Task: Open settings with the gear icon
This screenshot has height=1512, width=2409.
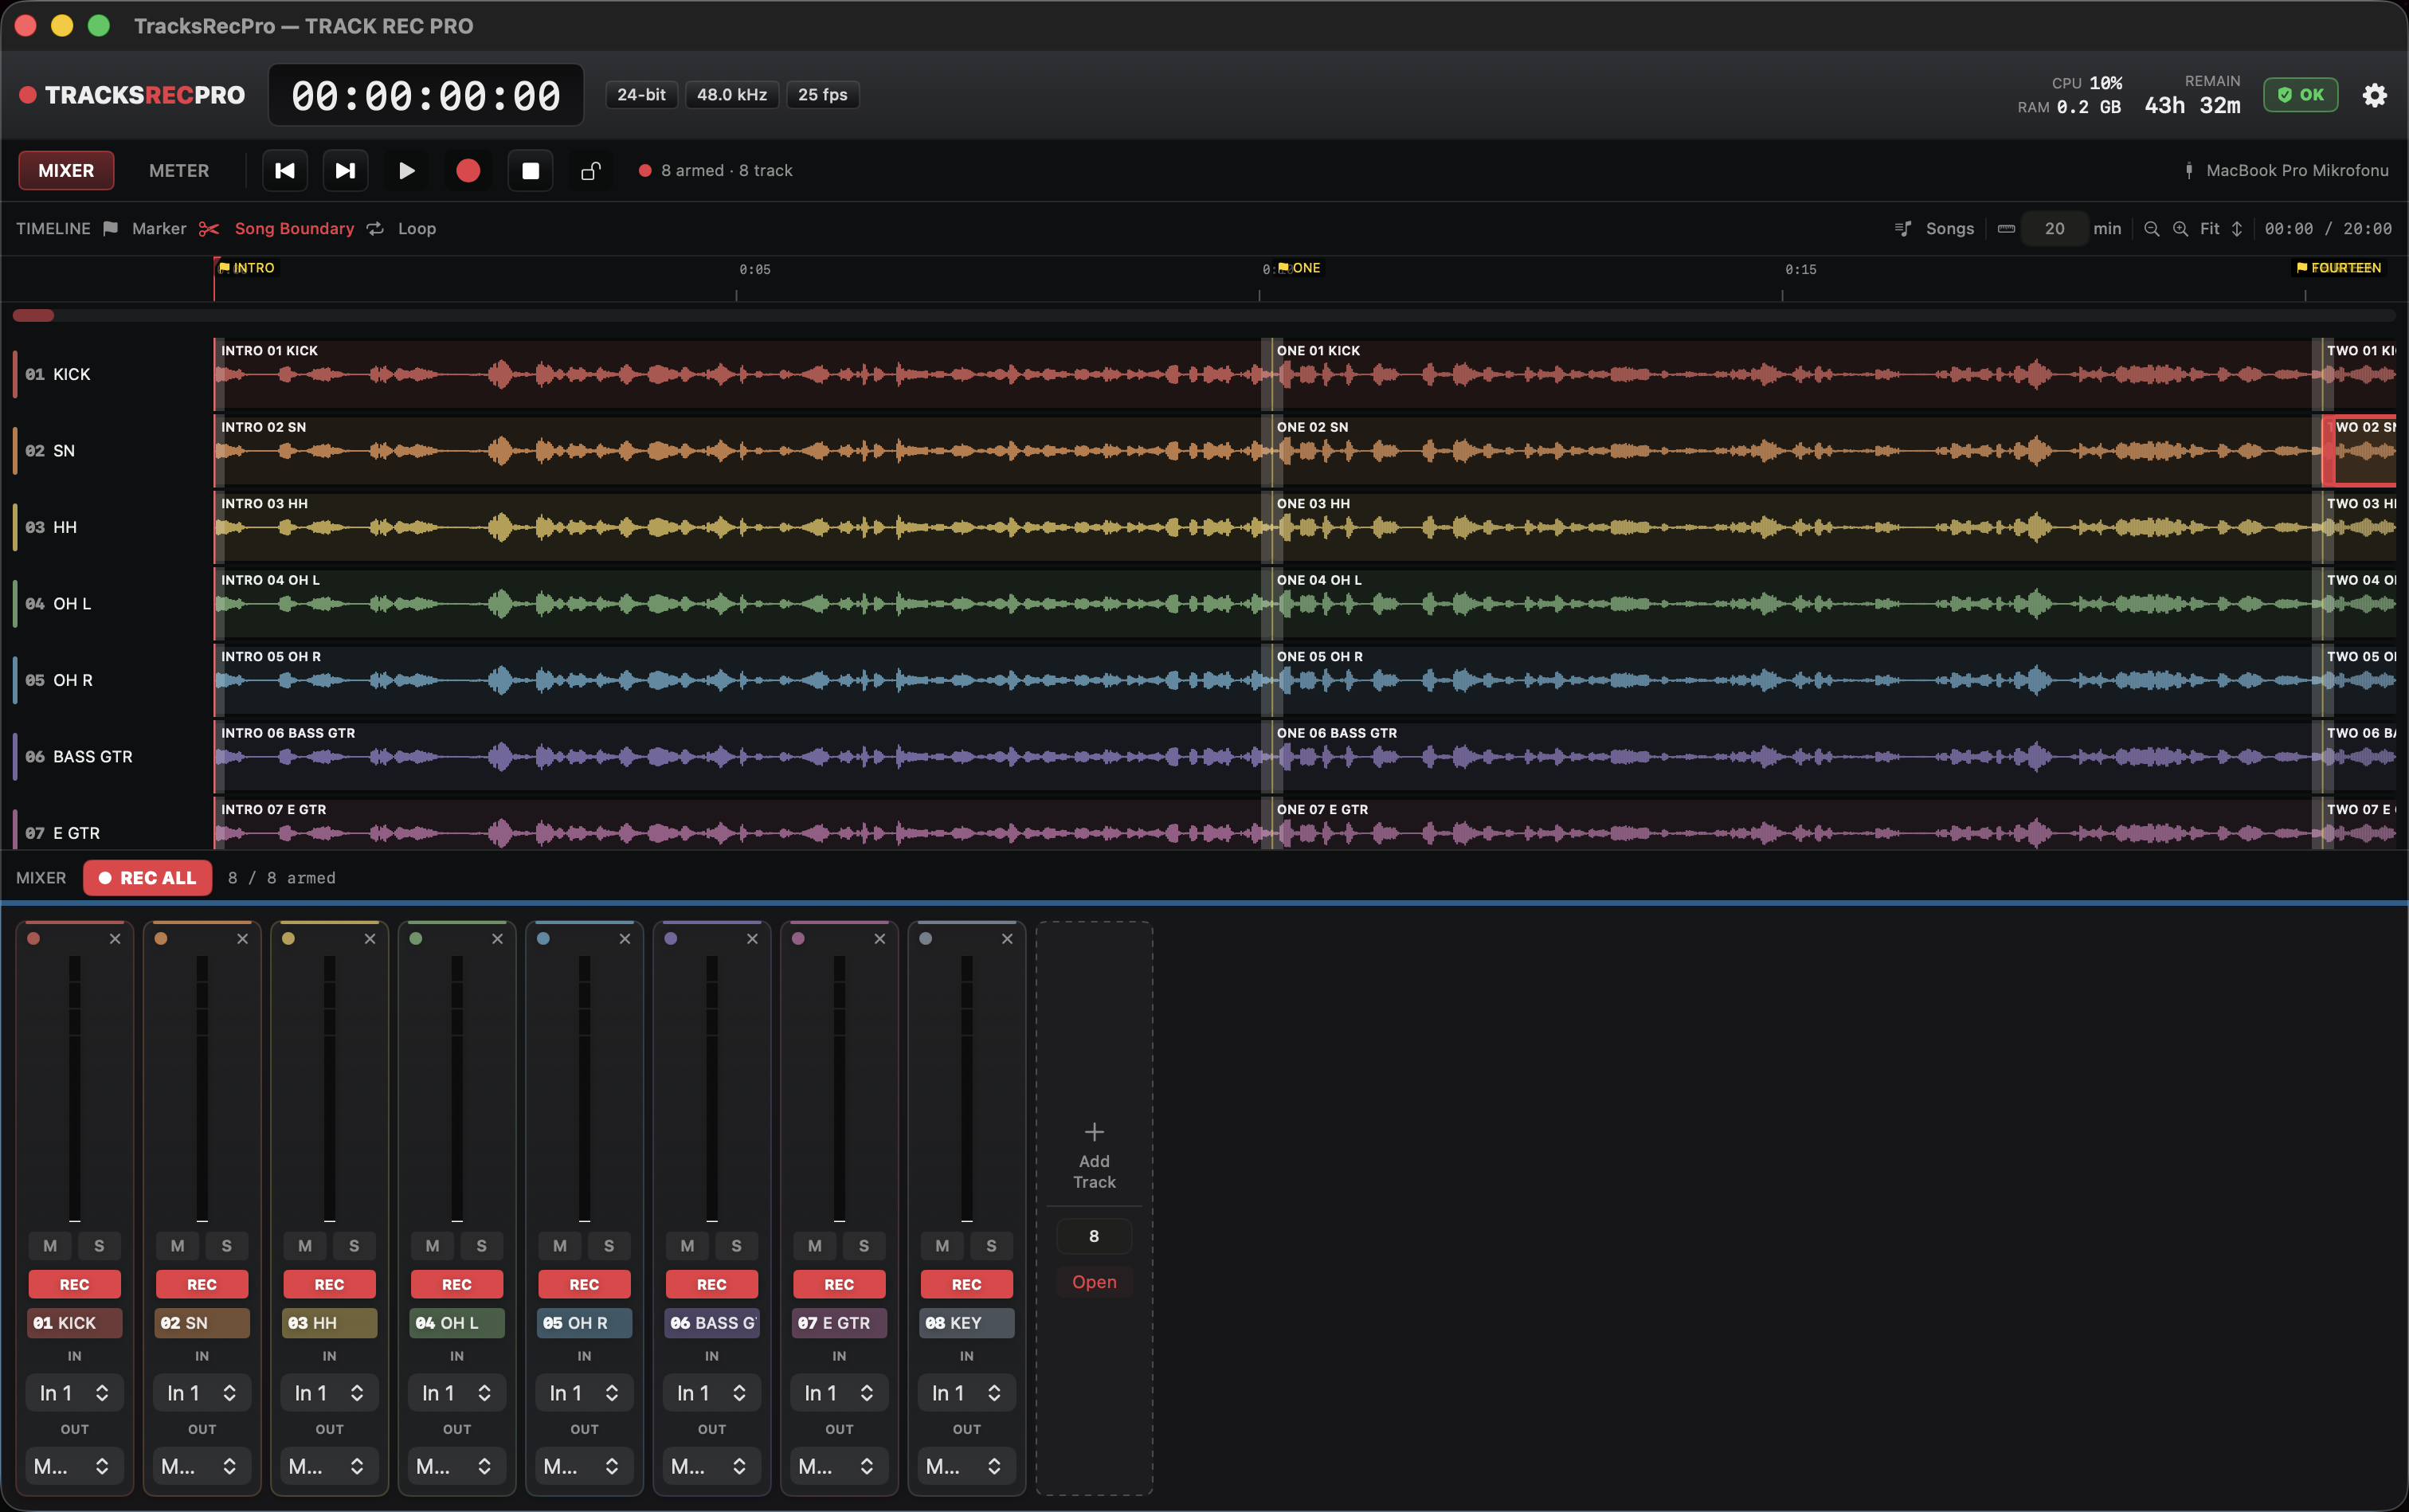Action: (2375, 95)
